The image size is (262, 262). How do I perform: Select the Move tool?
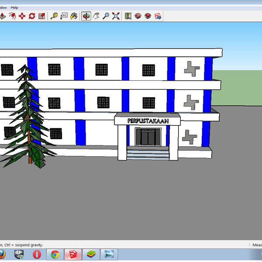(22, 16)
